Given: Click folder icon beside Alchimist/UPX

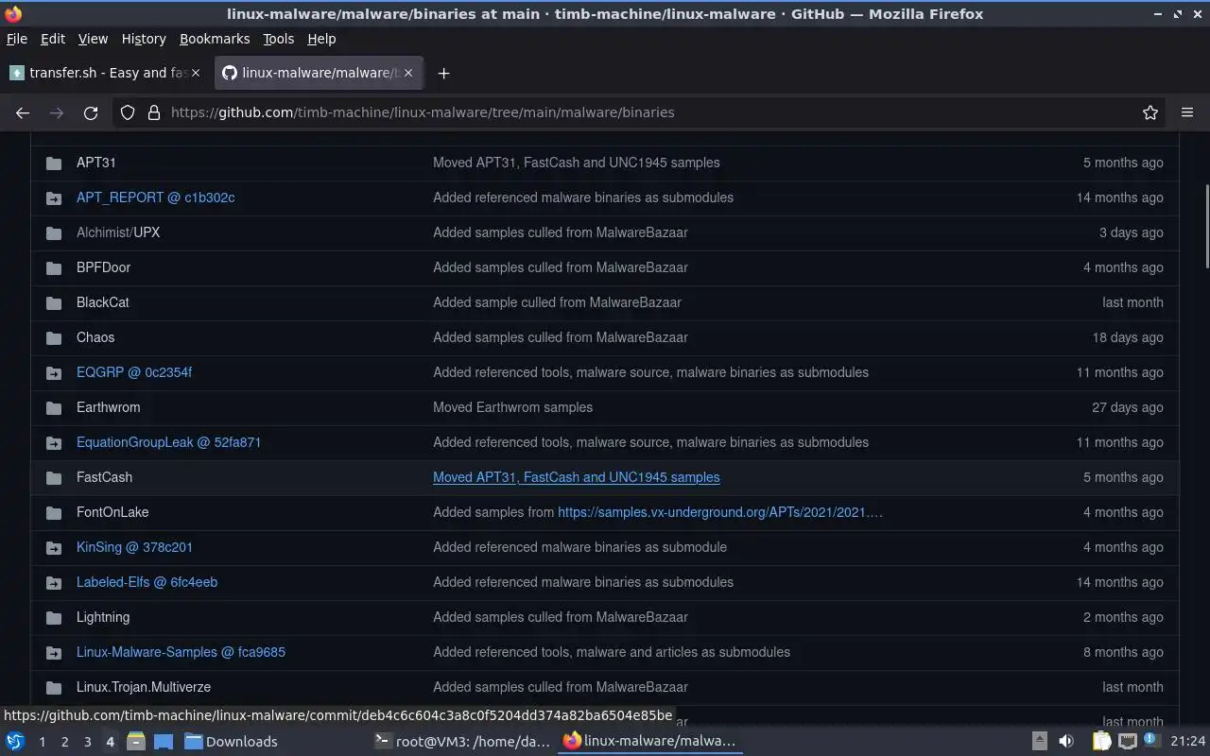Looking at the screenshot, I should pyautogui.click(x=54, y=233).
